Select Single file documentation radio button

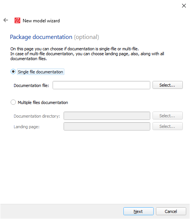coord(13,71)
